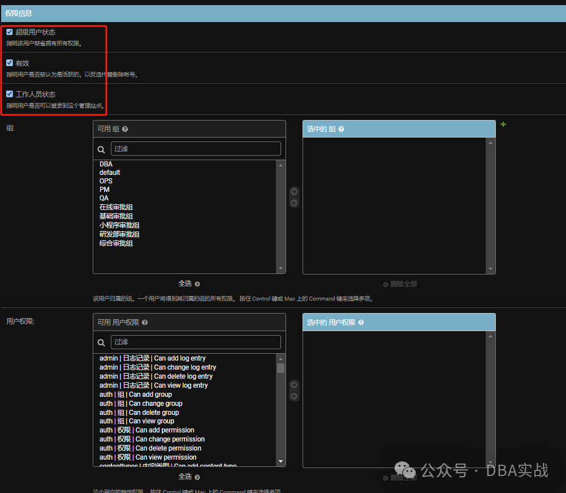
Task: Click help icon beside 可用 用户权限
Action: 145,323
